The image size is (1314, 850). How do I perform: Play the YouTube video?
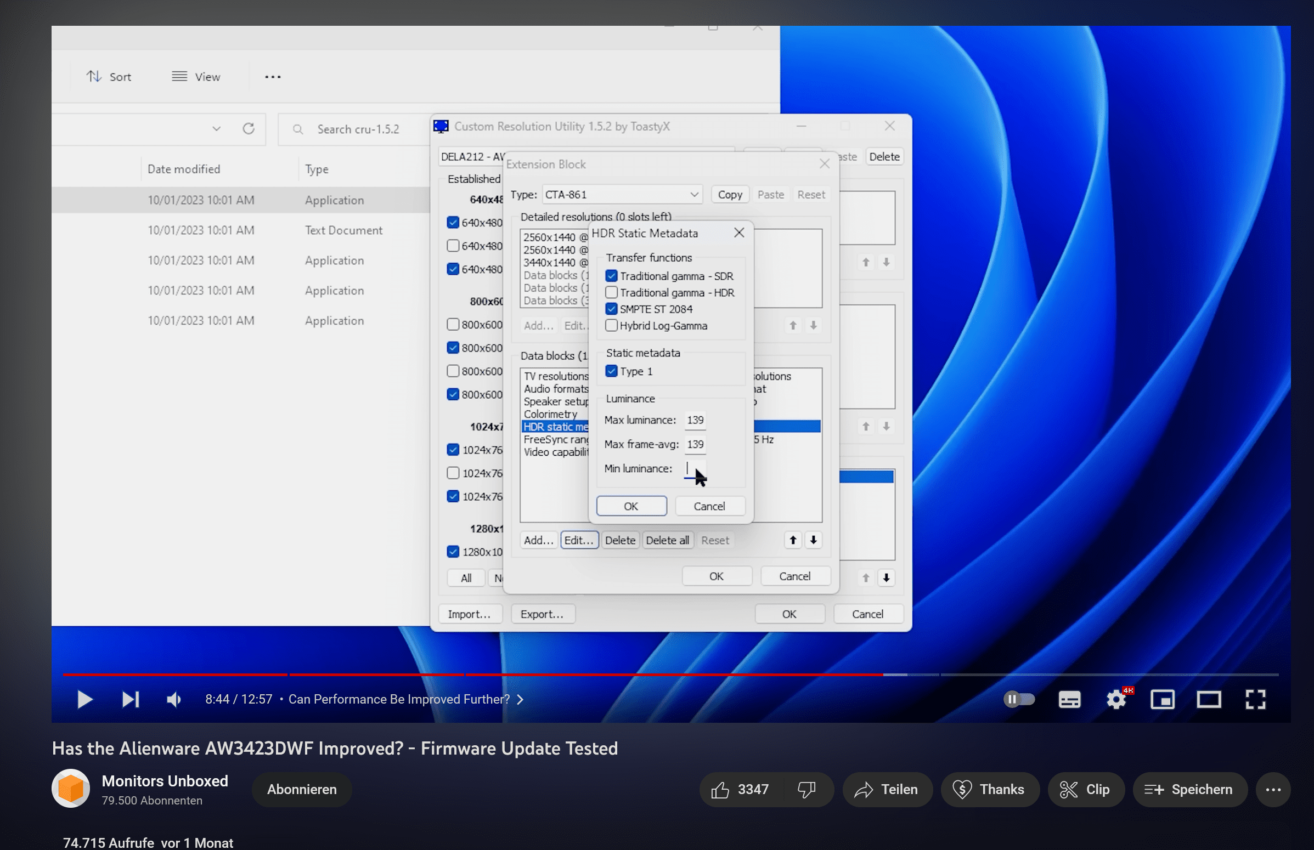coord(84,699)
